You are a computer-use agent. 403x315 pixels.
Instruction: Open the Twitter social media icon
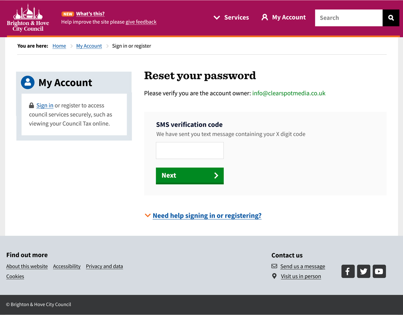tap(364, 271)
